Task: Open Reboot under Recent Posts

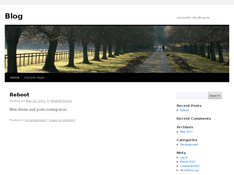Action: point(184,110)
